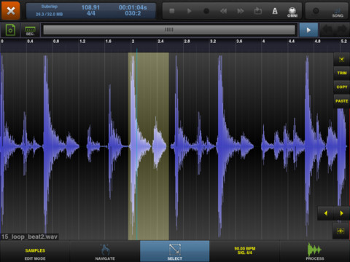Open the SONG view

[338, 12]
